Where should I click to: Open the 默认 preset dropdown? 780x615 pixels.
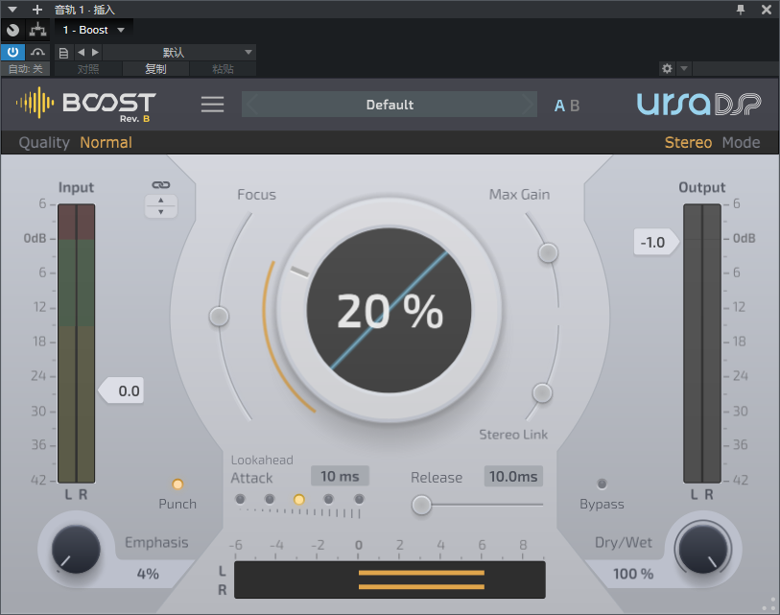click(x=179, y=52)
